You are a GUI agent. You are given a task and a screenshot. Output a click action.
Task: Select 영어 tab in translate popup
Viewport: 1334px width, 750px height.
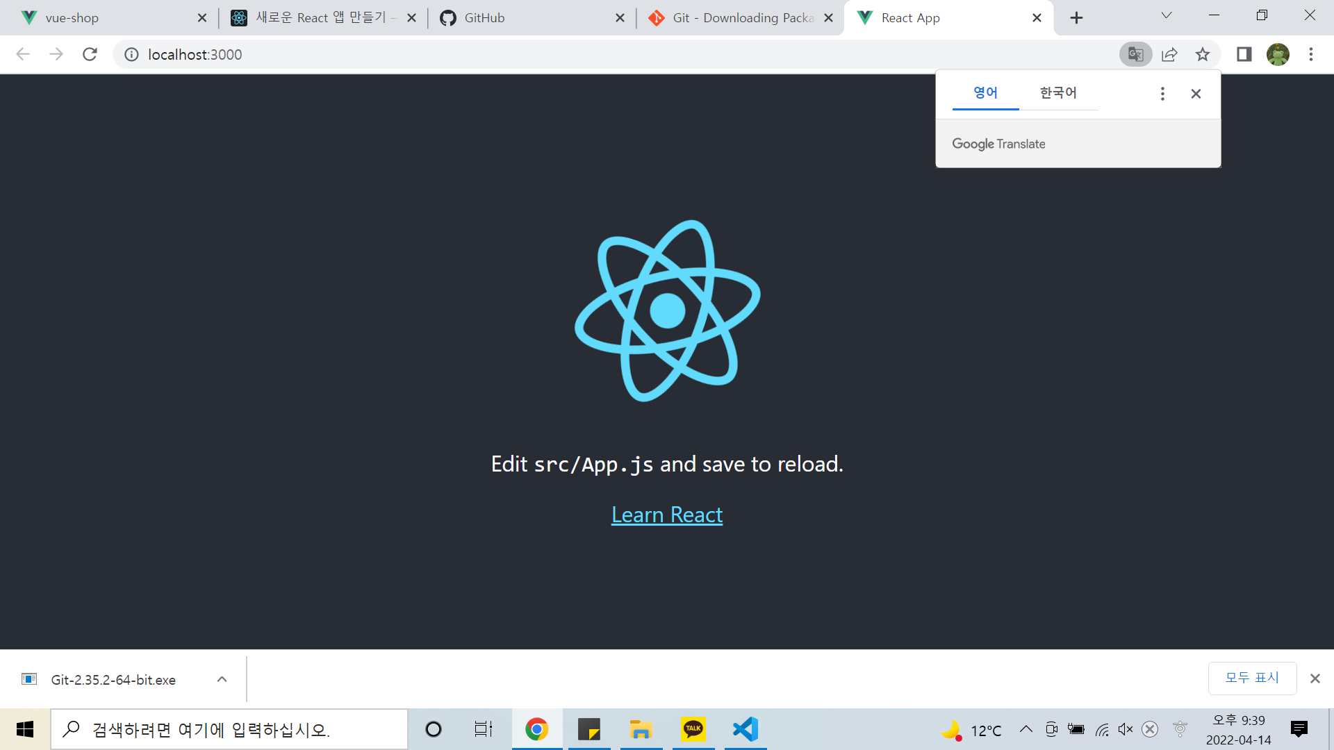(x=985, y=93)
